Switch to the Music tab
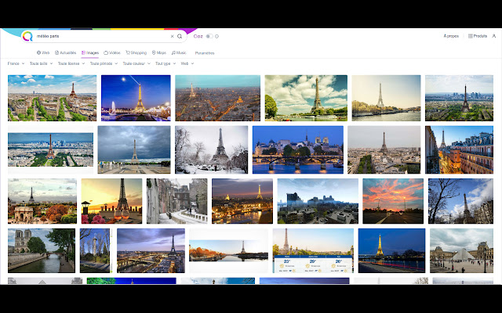502x313 pixels. [x=179, y=52]
